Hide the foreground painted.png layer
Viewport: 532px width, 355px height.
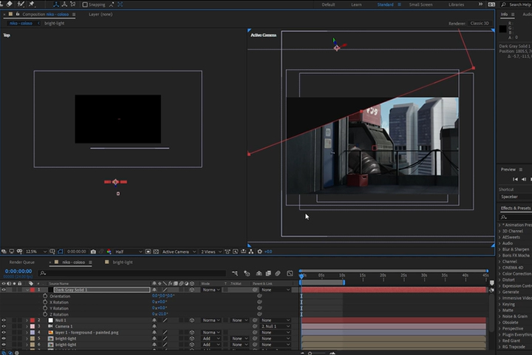4,333
